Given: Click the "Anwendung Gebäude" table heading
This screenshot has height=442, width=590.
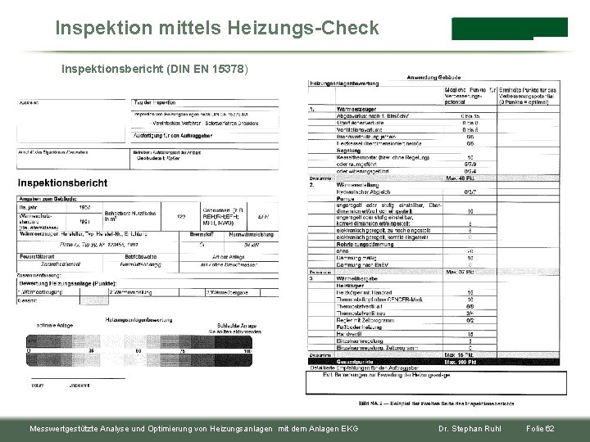Looking at the screenshot, I should click(x=433, y=78).
